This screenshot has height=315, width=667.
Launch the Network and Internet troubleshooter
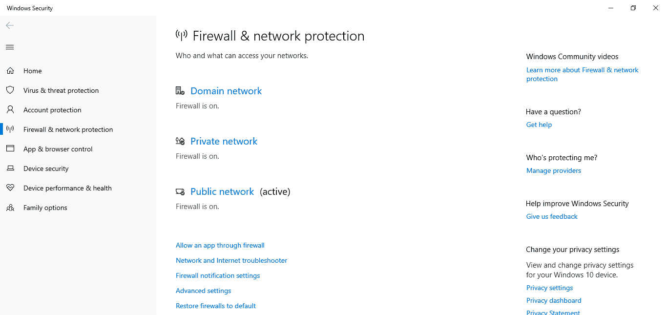click(x=231, y=260)
